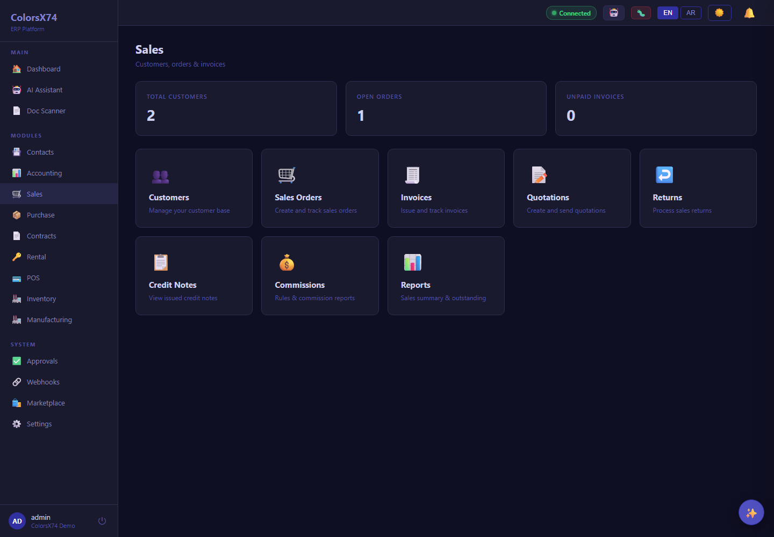Viewport: 774px width, 537px height.
Task: Click 'Manage your customer base' text
Action: (189, 211)
